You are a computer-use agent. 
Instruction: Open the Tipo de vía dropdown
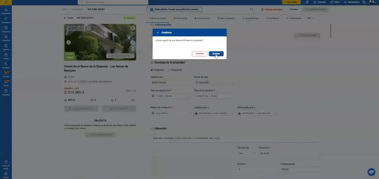pos(246,153)
